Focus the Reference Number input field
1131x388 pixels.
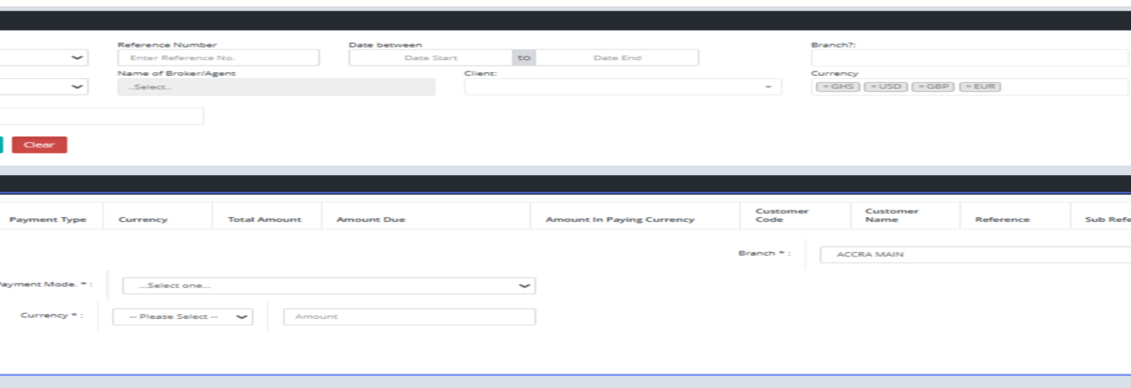[x=218, y=58]
